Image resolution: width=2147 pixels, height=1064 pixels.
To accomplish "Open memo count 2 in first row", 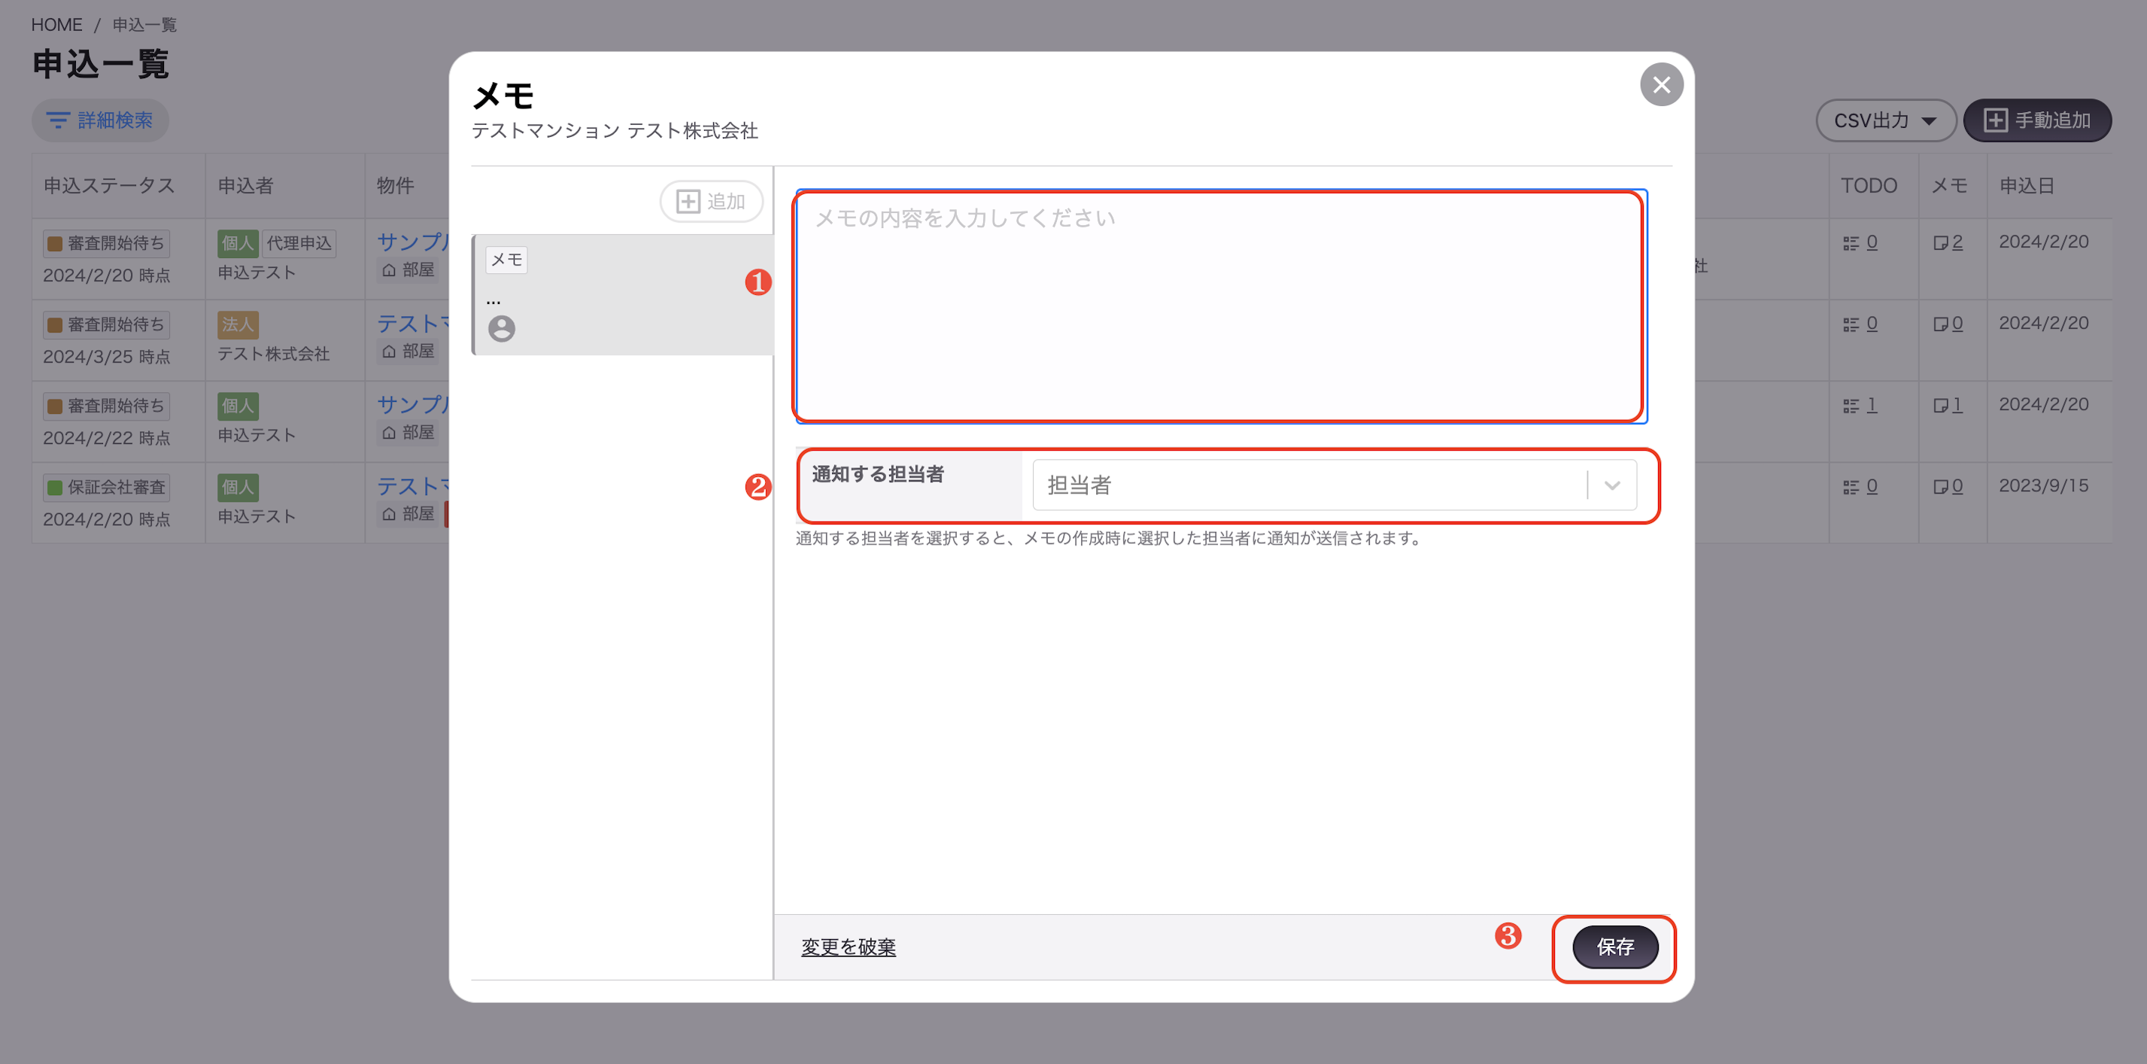I will pyautogui.click(x=1957, y=242).
